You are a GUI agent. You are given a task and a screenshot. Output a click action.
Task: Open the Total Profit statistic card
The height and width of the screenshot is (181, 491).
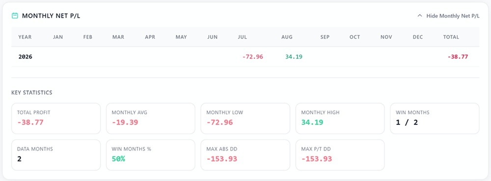tap(56, 118)
